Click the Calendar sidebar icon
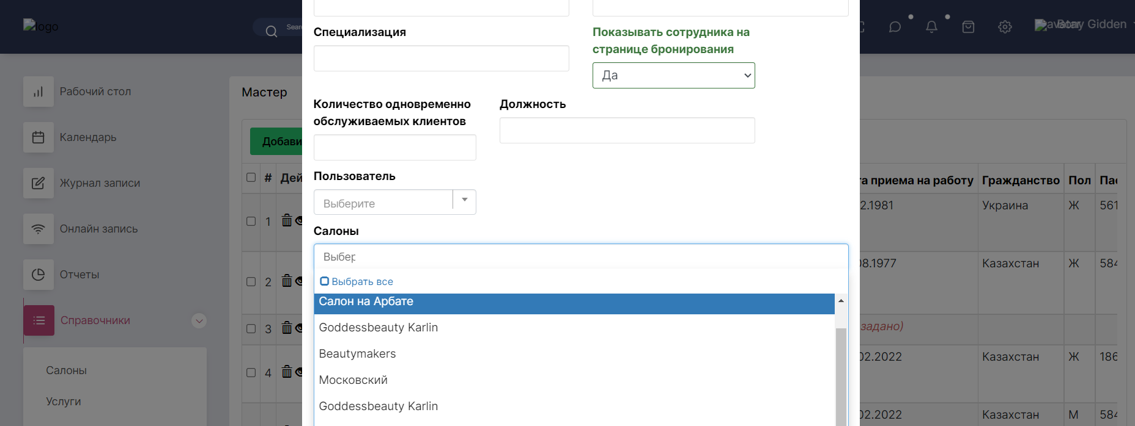 point(39,137)
